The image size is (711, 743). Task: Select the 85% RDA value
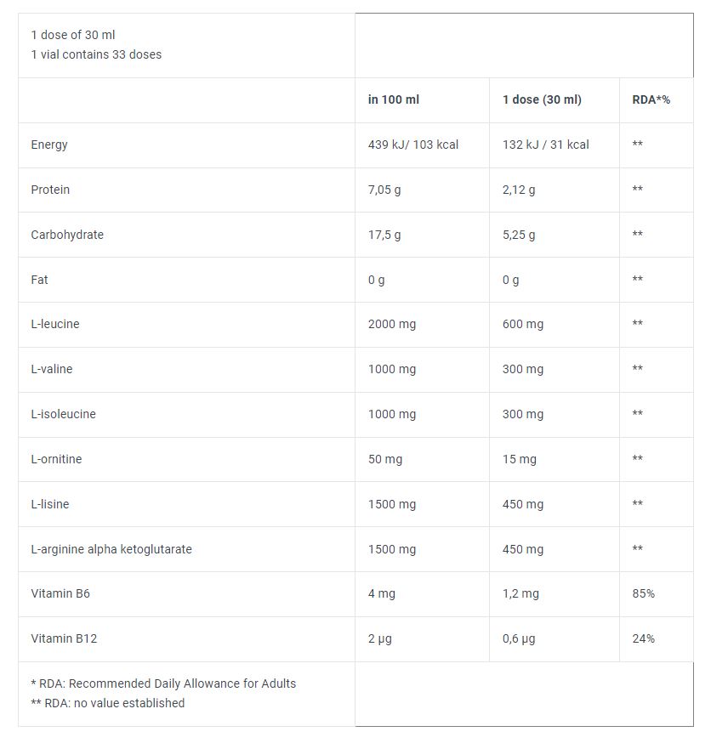643,593
